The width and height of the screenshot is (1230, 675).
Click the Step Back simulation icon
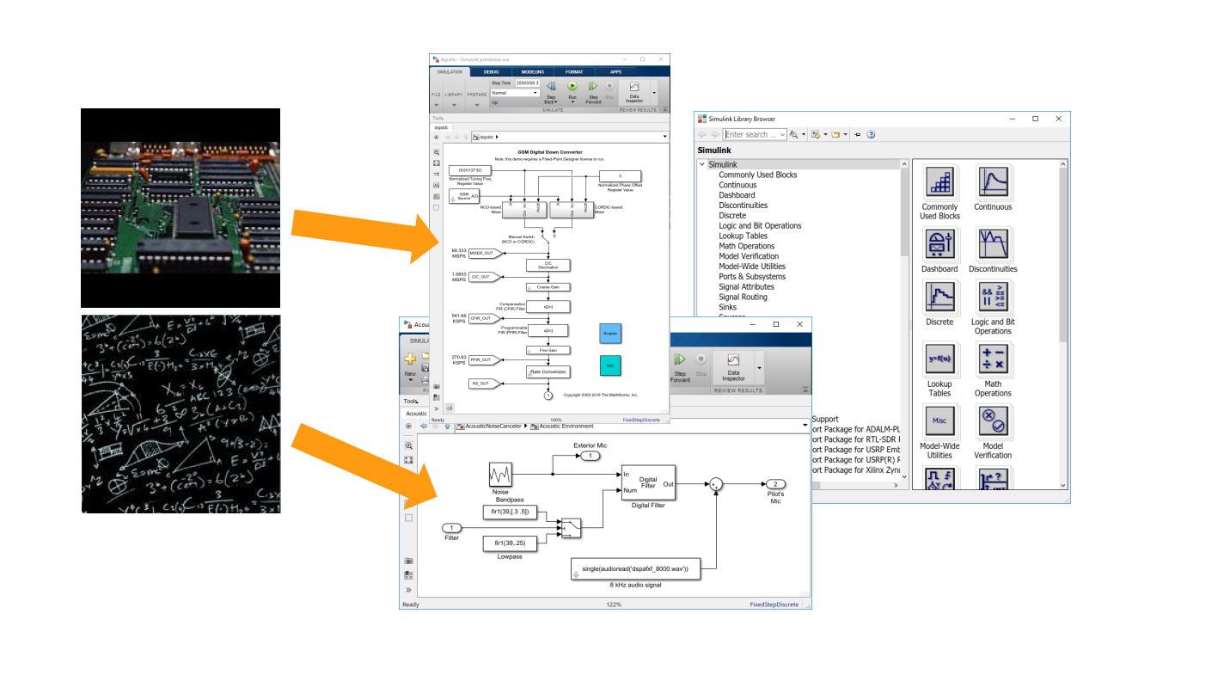[x=552, y=86]
